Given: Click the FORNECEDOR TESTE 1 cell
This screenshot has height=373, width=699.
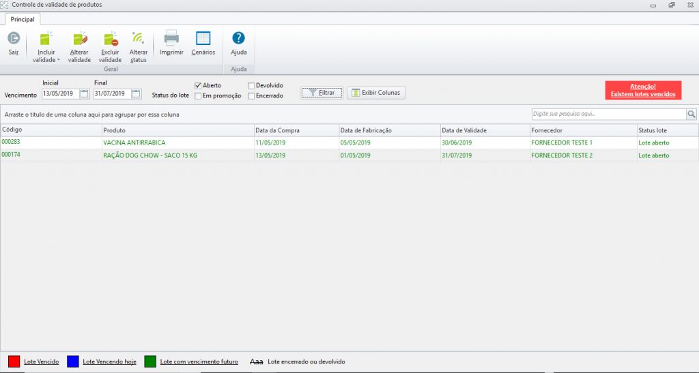Looking at the screenshot, I should [x=583, y=143].
